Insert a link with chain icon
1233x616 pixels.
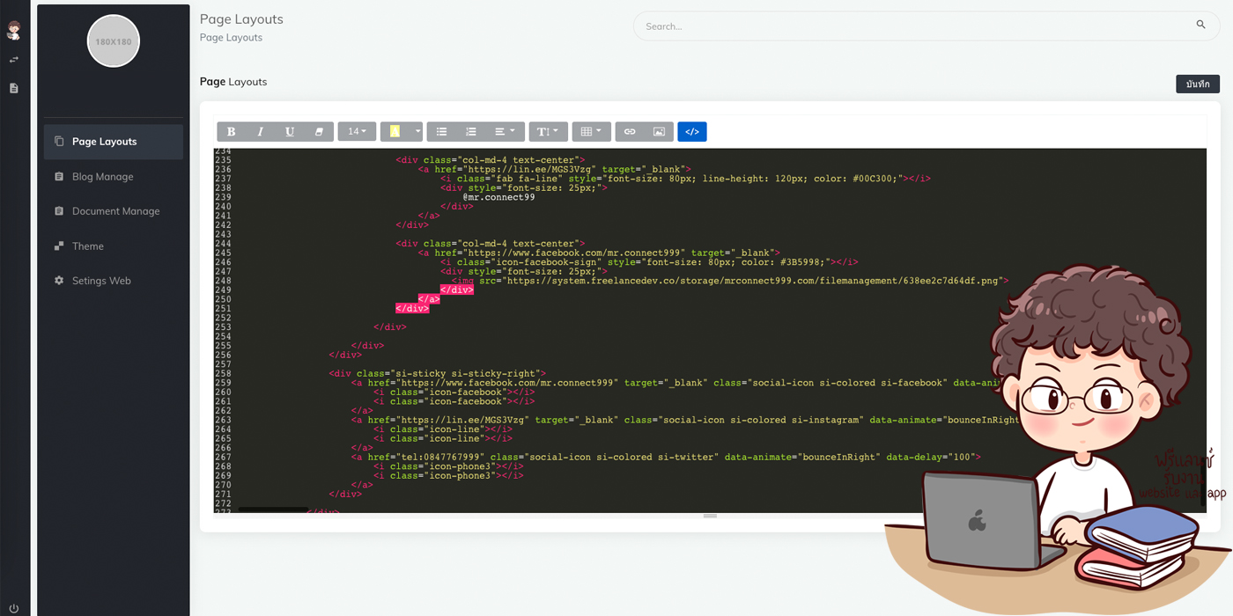point(630,132)
